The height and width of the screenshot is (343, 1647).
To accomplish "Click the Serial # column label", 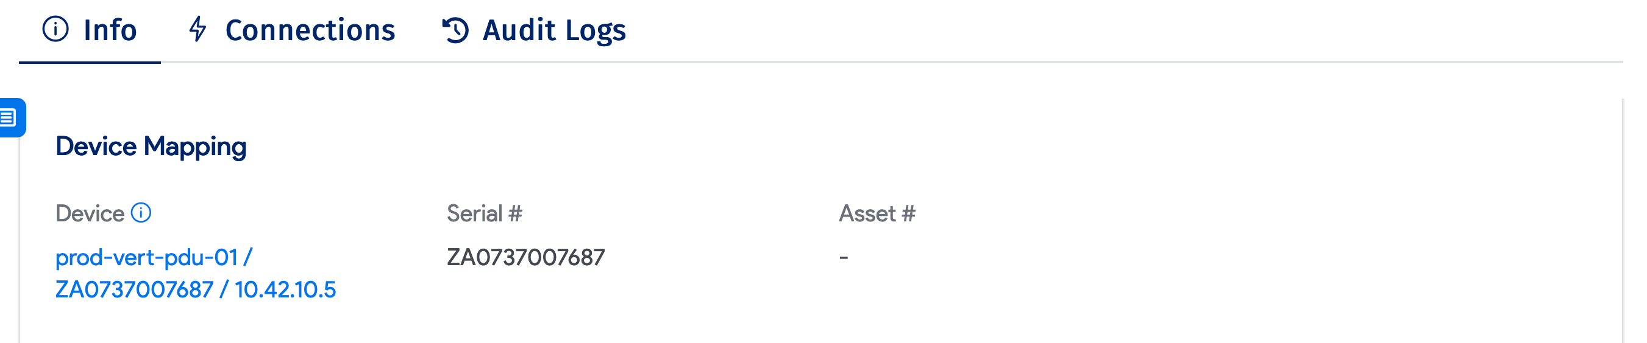I will (484, 213).
